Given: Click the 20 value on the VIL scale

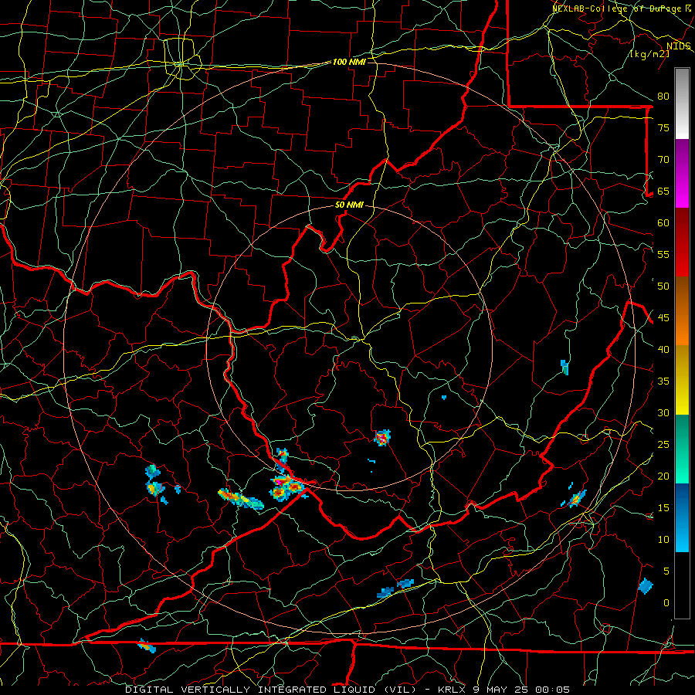Looking at the screenshot, I should pyautogui.click(x=663, y=476).
